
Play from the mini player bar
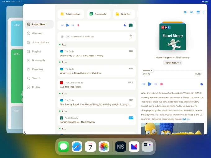point(68,25)
